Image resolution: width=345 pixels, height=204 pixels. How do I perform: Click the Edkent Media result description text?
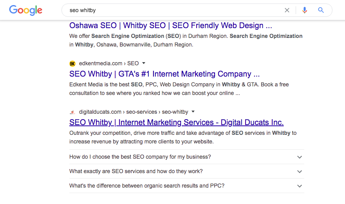point(179,89)
